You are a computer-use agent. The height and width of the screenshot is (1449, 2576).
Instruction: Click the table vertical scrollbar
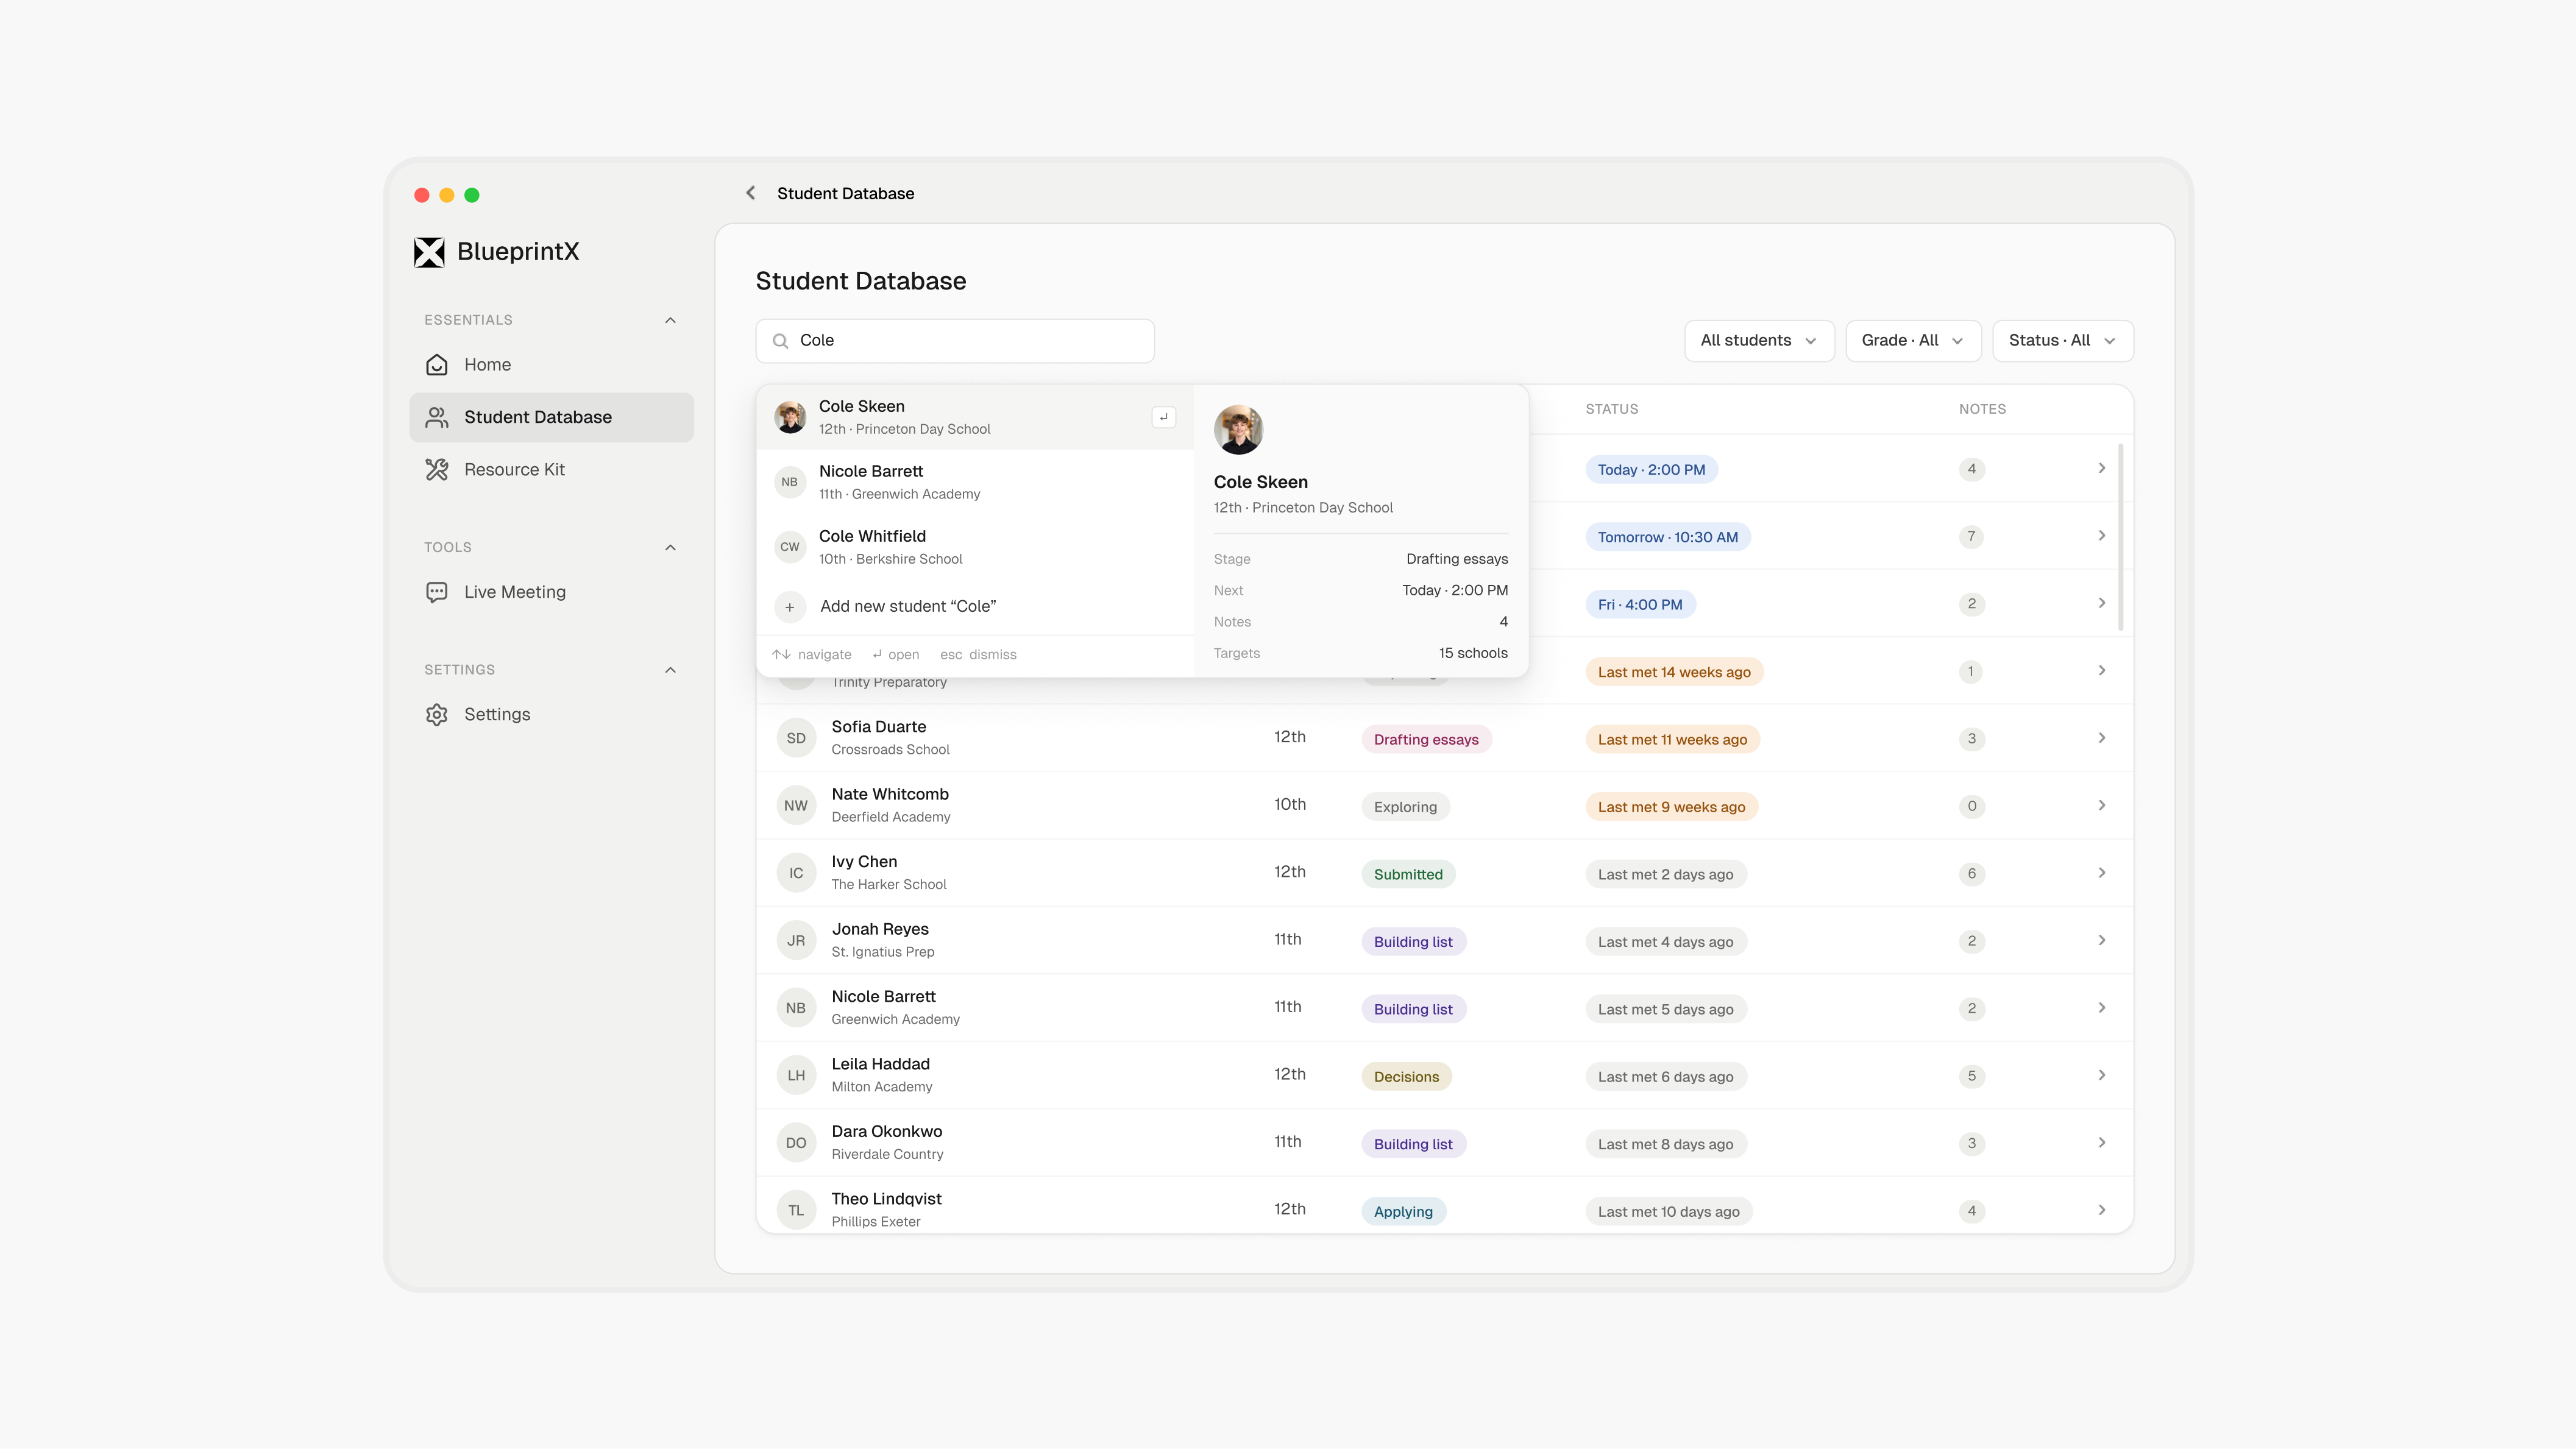click(x=2120, y=538)
